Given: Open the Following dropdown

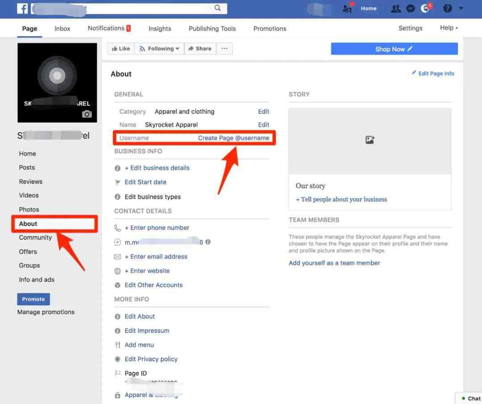Looking at the screenshot, I should (159, 49).
